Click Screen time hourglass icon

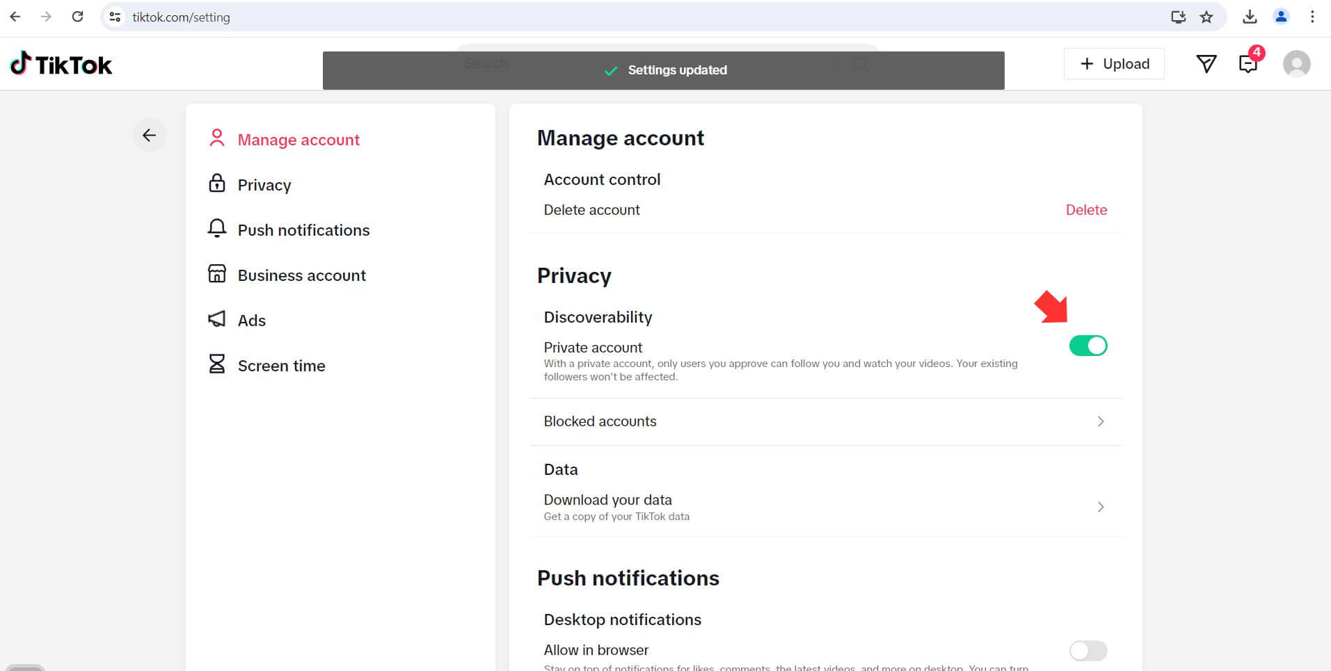(217, 364)
